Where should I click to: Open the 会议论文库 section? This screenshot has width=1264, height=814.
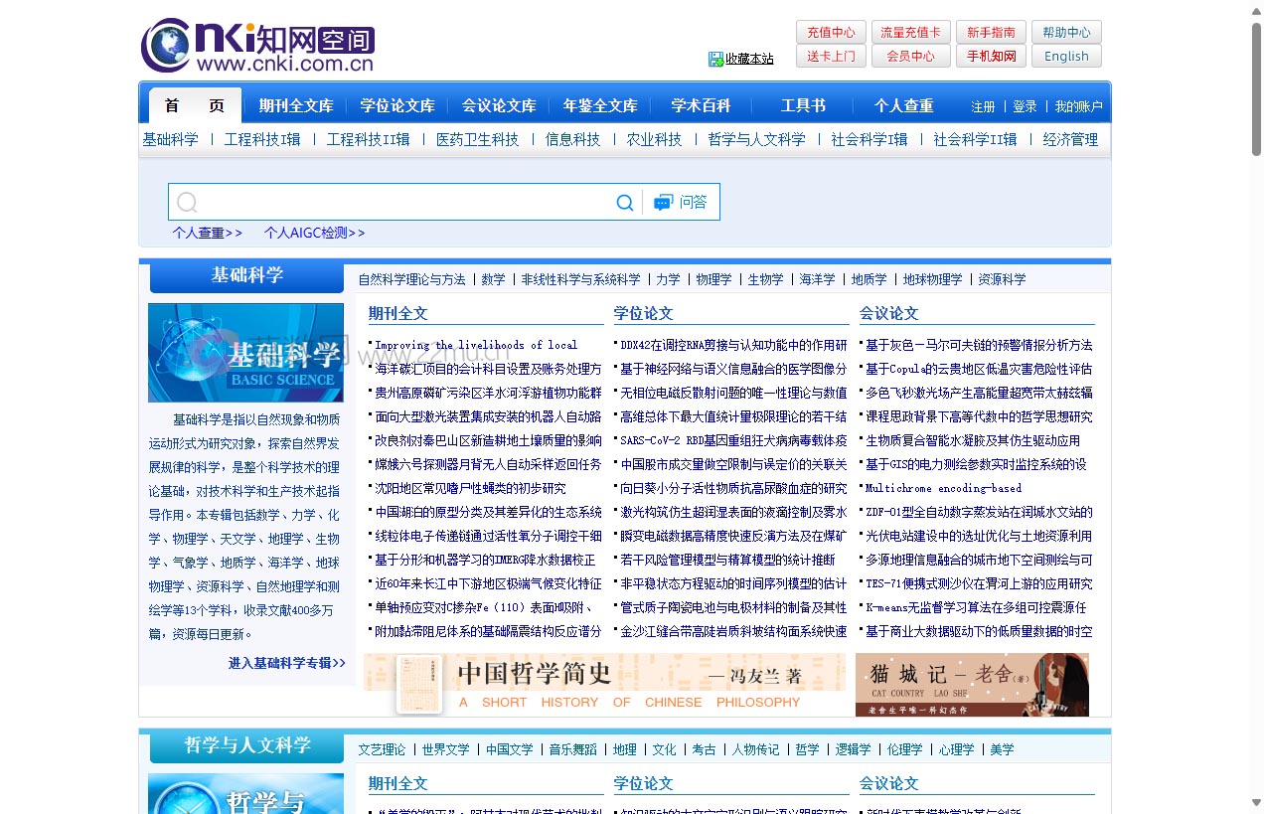(499, 104)
